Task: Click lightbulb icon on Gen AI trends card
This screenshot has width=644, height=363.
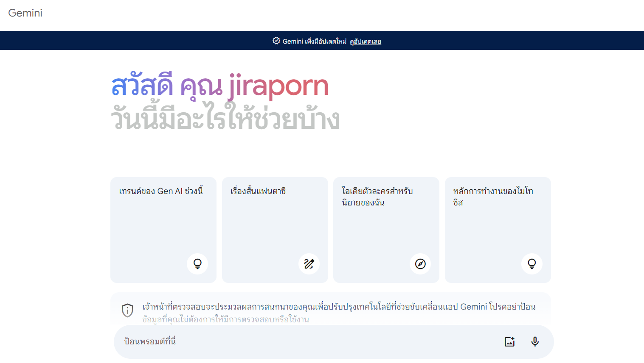Action: 197,264
